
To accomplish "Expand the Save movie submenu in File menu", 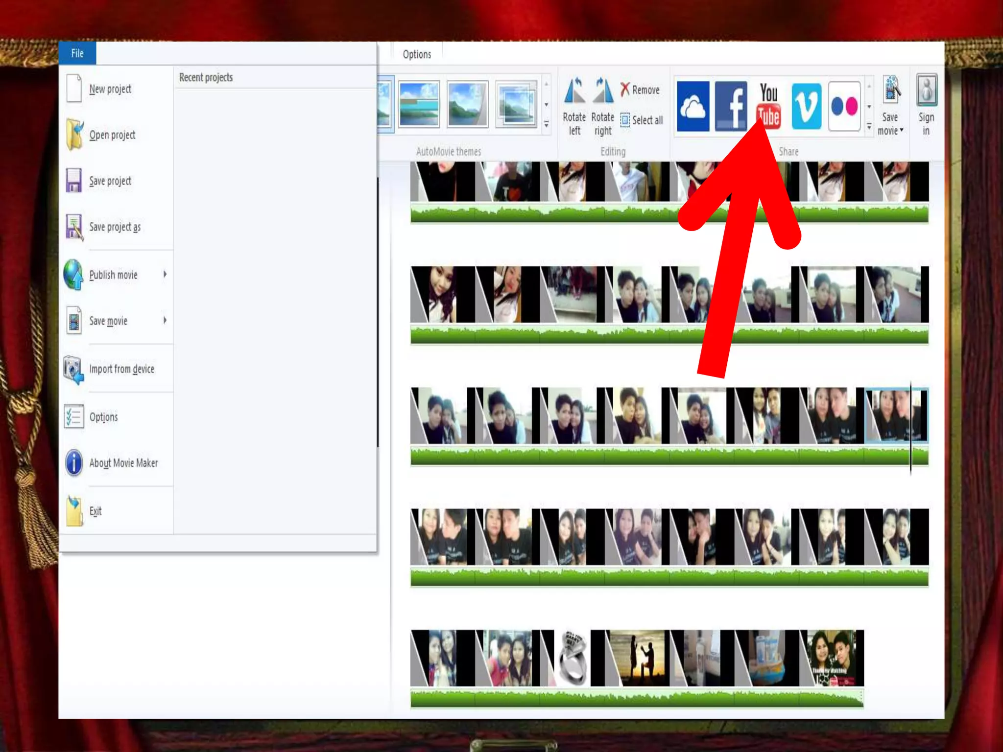I will (x=165, y=320).
